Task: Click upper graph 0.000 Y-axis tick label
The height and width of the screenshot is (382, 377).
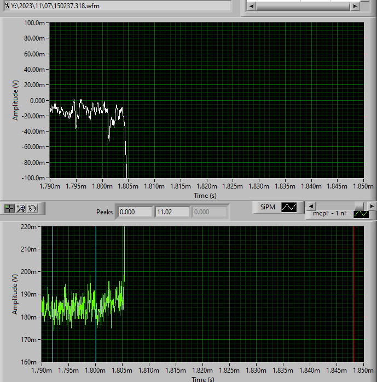Action: pos(37,101)
